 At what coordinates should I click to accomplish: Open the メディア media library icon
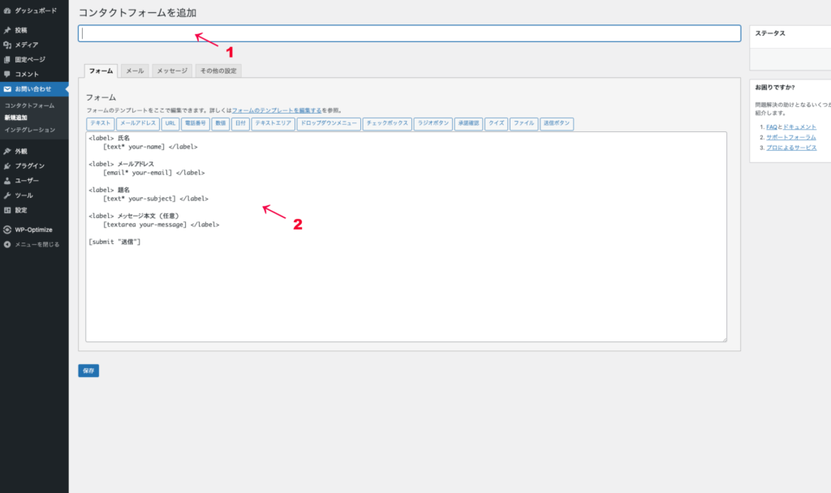click(7, 45)
